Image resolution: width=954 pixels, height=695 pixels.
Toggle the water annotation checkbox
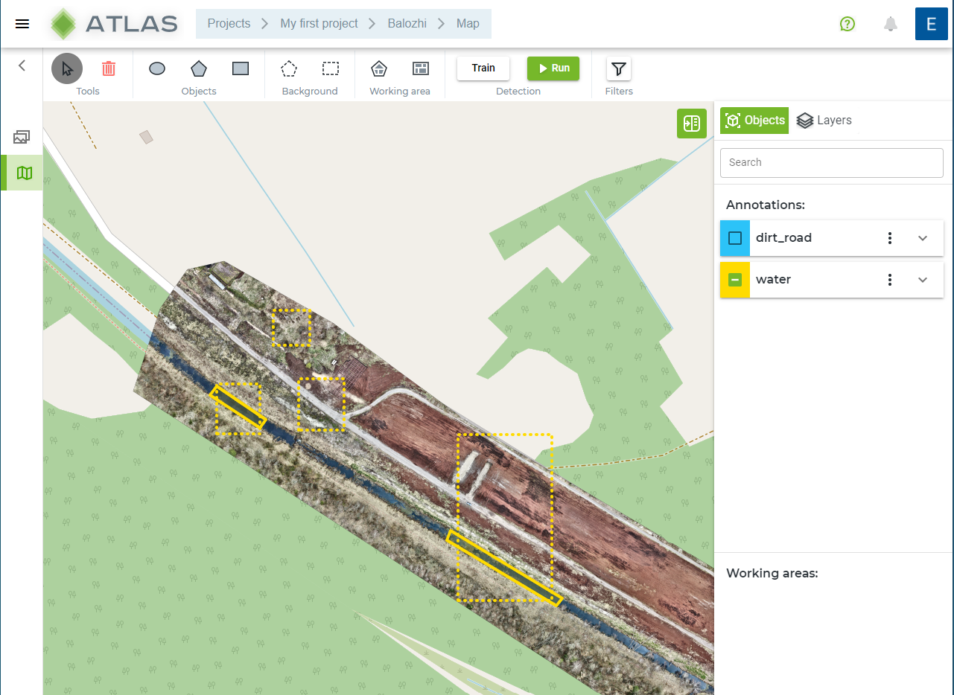pyautogui.click(x=735, y=280)
